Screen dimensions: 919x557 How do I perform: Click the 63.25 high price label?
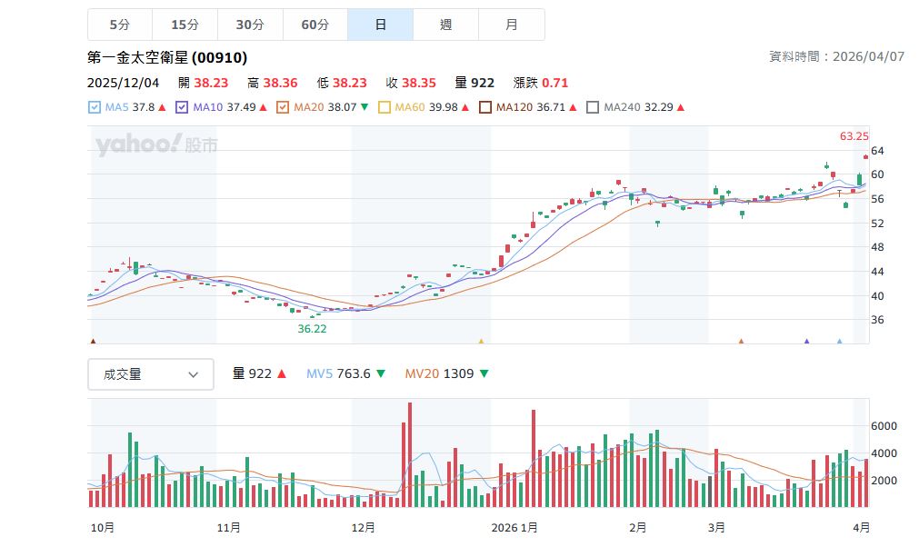(x=854, y=136)
